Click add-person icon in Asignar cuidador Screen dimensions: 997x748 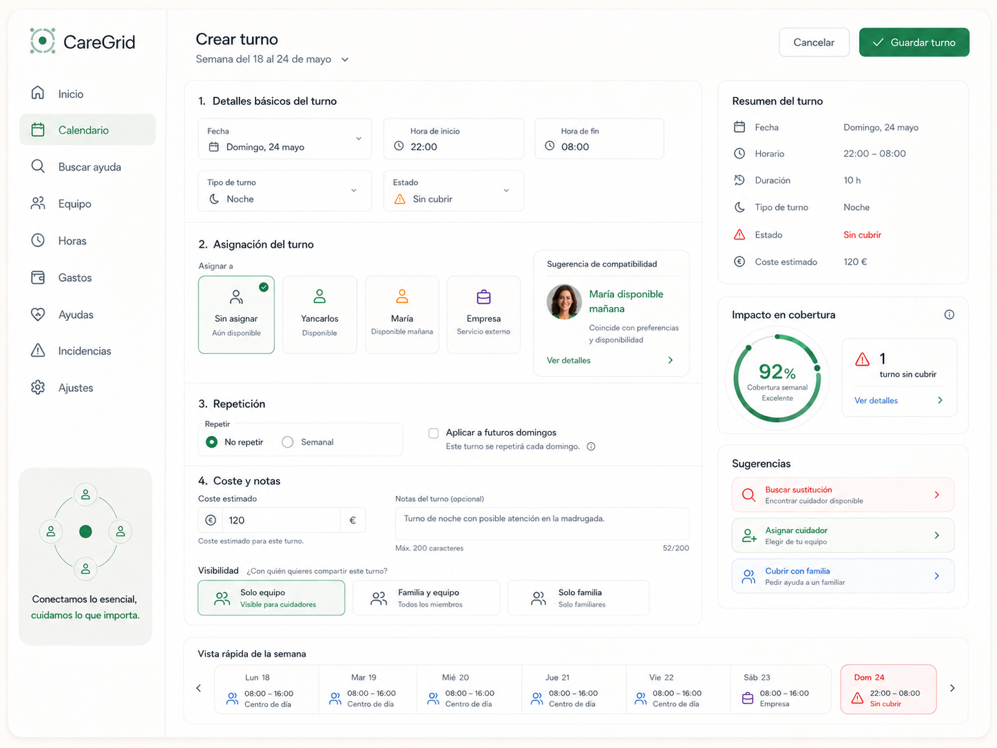(749, 535)
